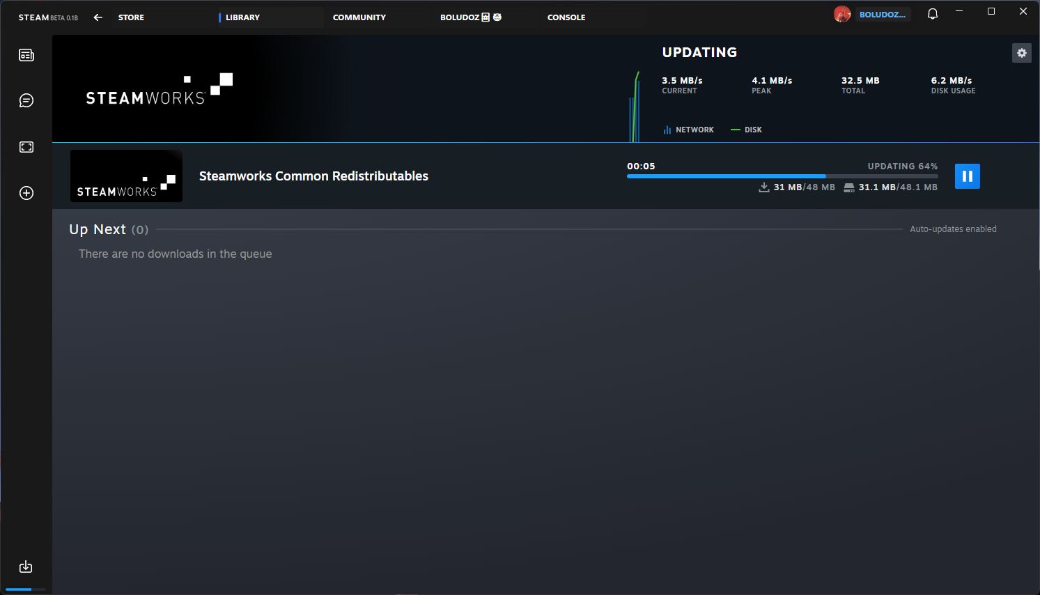This screenshot has height=595, width=1040.
Task: Click the update progress bar
Action: 782,176
